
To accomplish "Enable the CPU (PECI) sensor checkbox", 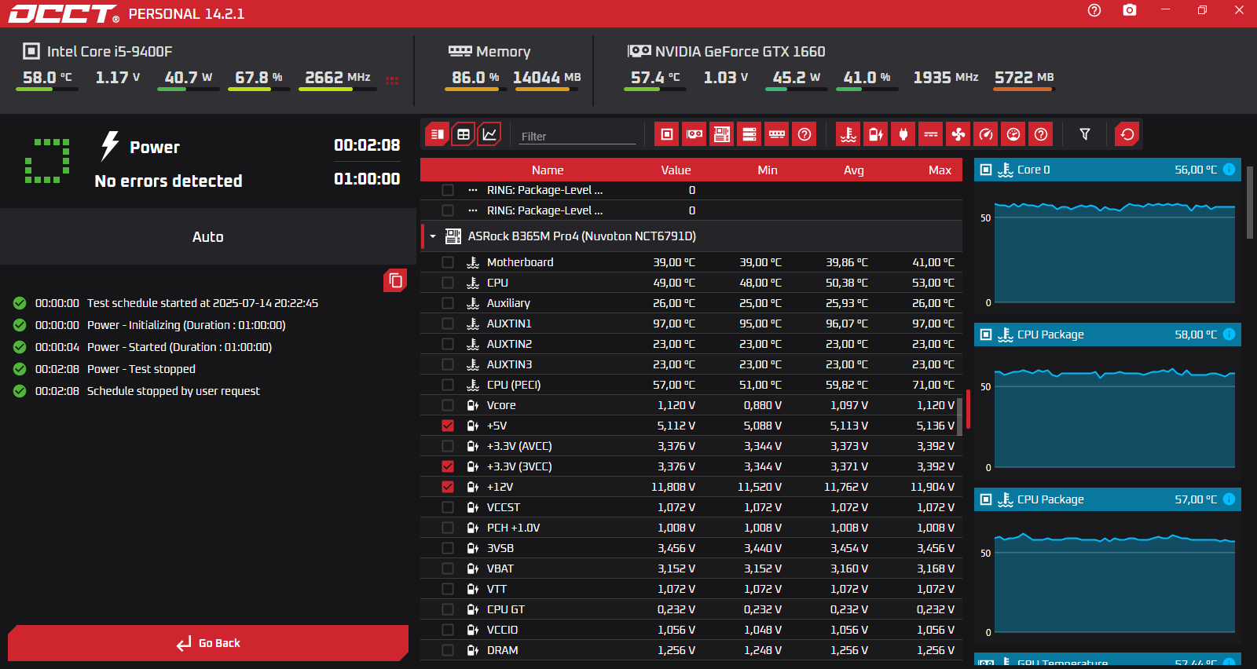I will point(448,385).
